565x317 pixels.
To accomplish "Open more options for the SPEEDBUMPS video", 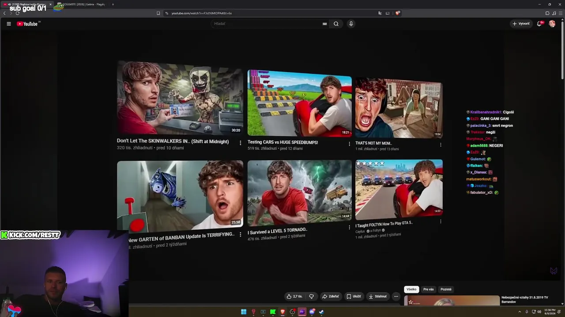I will 349,144.
